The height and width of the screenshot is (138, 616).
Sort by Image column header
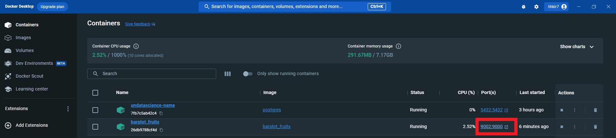pyautogui.click(x=270, y=92)
